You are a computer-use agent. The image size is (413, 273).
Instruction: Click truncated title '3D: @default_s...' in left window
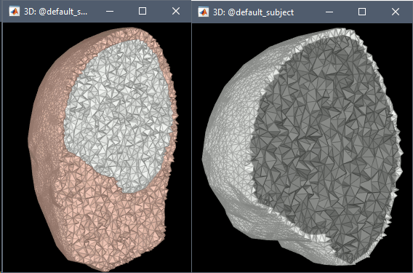pyautogui.click(x=55, y=12)
